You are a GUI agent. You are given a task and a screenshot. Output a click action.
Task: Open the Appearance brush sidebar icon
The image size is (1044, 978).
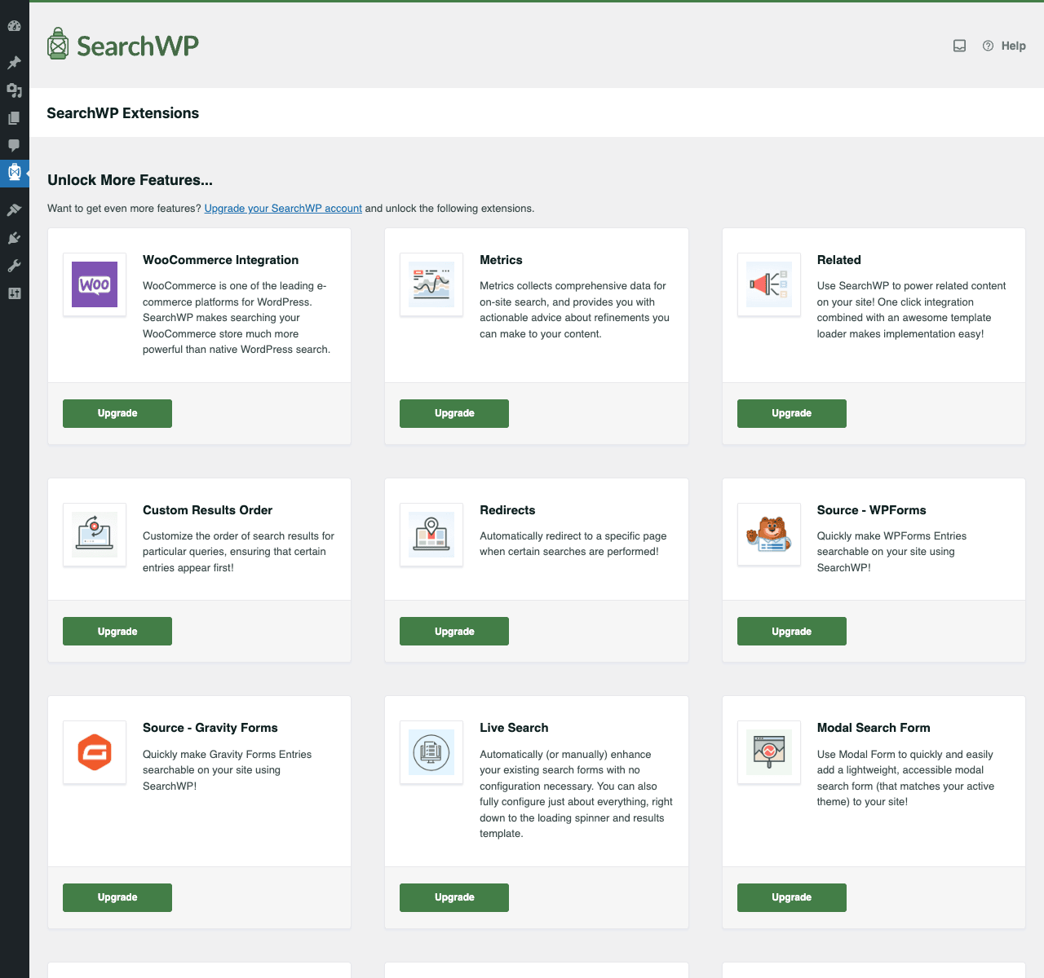click(14, 210)
